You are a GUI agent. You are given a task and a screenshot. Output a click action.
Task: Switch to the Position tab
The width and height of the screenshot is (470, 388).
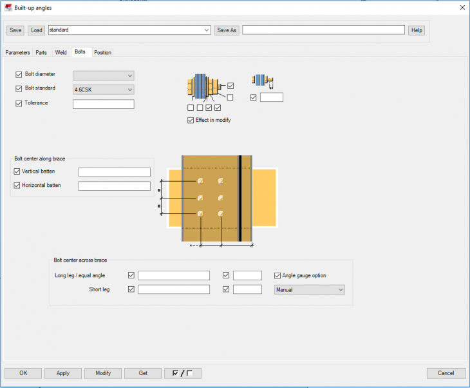tap(102, 52)
